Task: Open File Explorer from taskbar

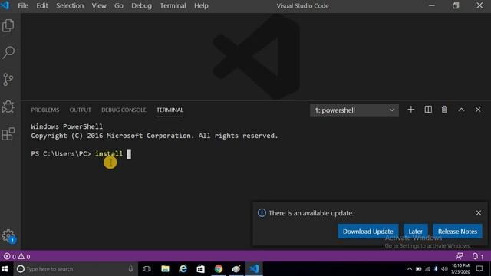Action: pyautogui.click(x=165, y=269)
